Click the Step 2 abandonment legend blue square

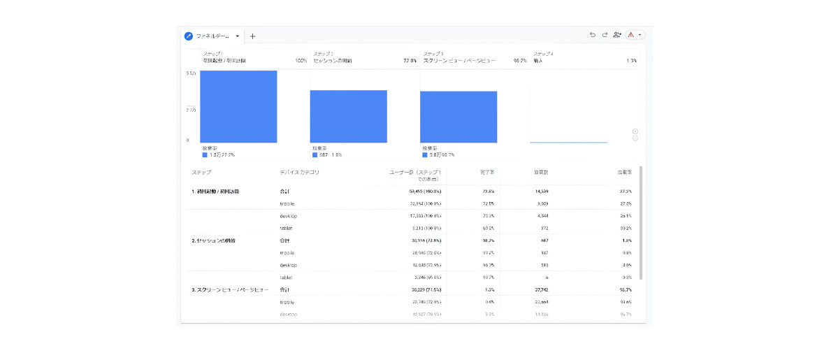point(315,155)
